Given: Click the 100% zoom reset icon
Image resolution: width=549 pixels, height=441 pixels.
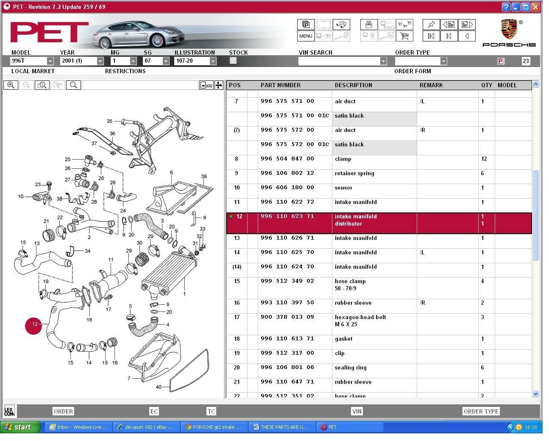Looking at the screenshot, I should [58, 85].
